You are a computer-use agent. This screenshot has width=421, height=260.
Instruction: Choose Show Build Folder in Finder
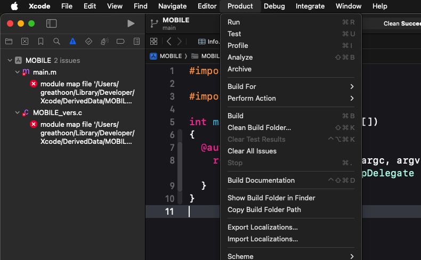click(291, 198)
